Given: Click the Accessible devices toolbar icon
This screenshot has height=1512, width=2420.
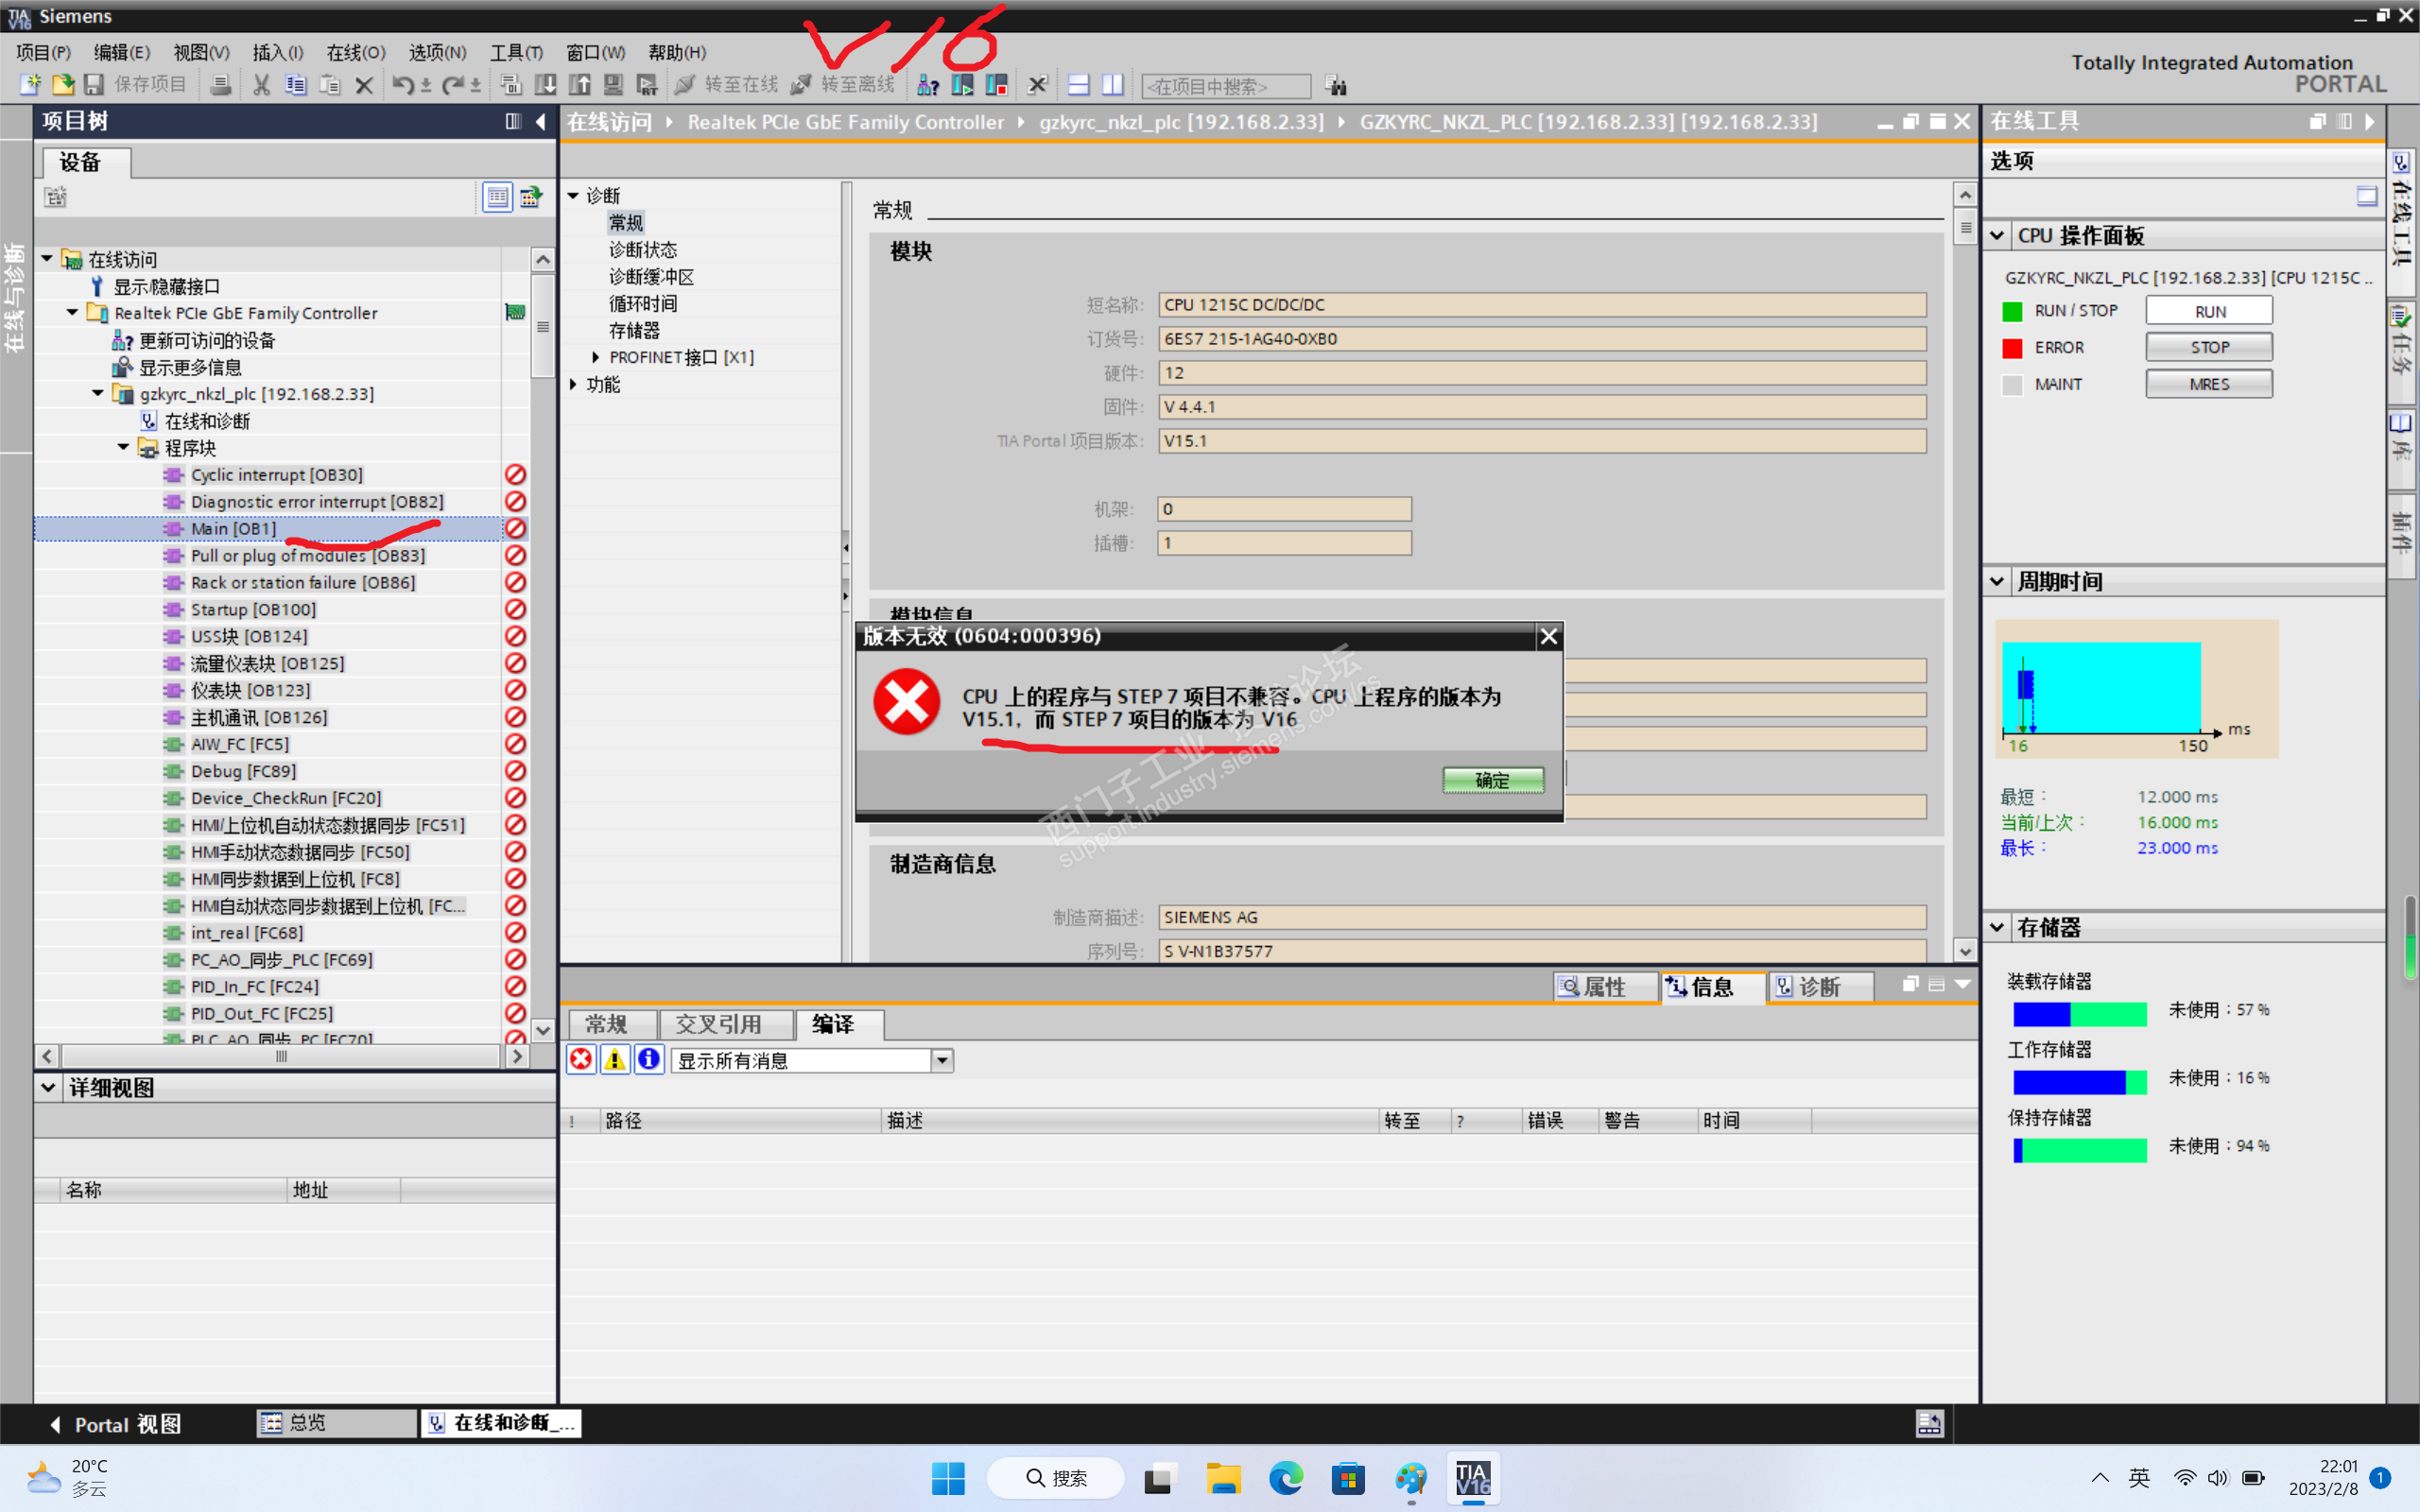Looking at the screenshot, I should point(928,85).
